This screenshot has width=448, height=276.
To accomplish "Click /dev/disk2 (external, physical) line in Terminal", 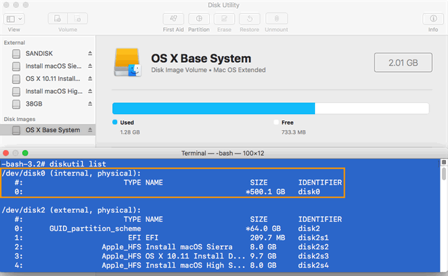I will click(x=71, y=210).
